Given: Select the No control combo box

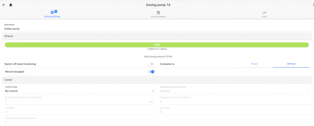Looking at the screenshot, I should coord(80,91).
